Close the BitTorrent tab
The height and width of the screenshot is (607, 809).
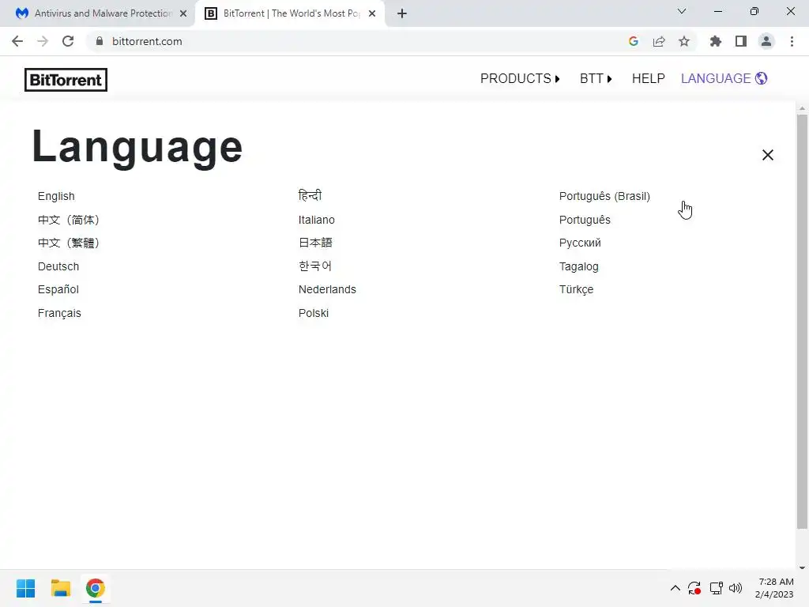click(x=372, y=13)
